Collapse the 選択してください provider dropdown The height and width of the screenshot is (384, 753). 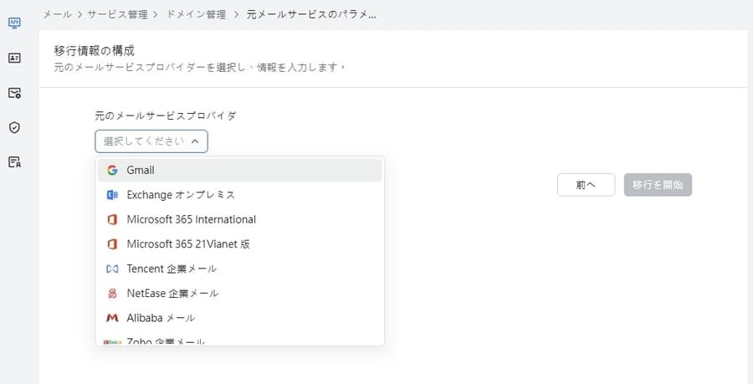pyautogui.click(x=151, y=141)
